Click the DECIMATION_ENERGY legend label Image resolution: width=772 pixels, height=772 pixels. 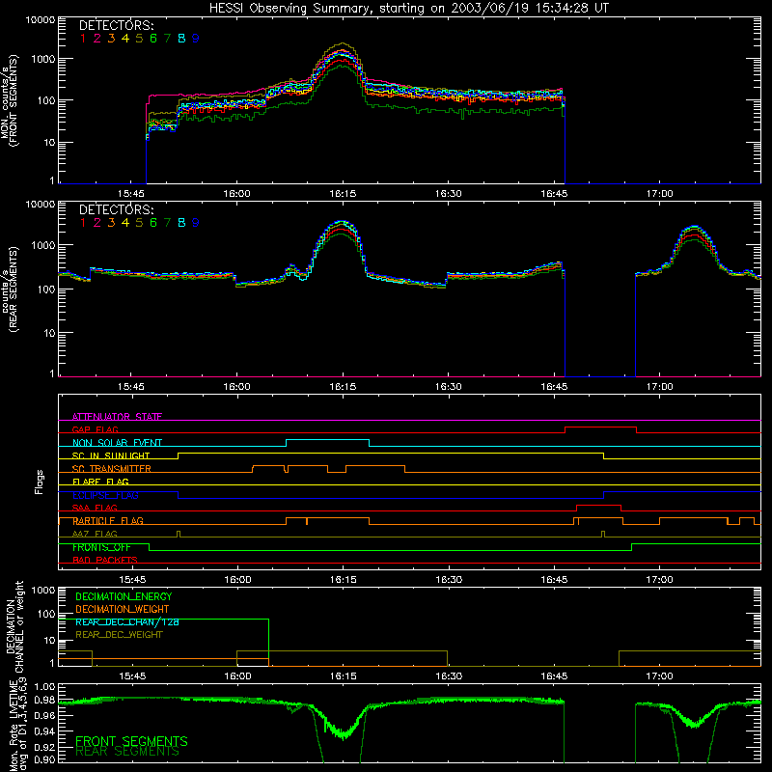point(124,596)
